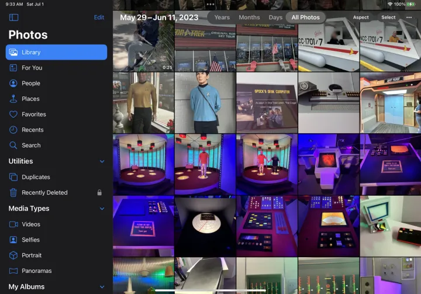The image size is (421, 294).
Task: Toggle the Aspect grid button
Action: pyautogui.click(x=361, y=18)
